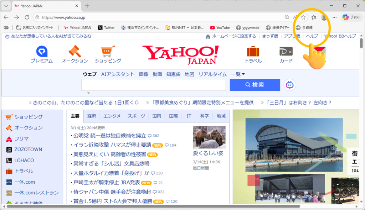Open the YouTube bookmark
365x210 pixels.
pos(220,27)
